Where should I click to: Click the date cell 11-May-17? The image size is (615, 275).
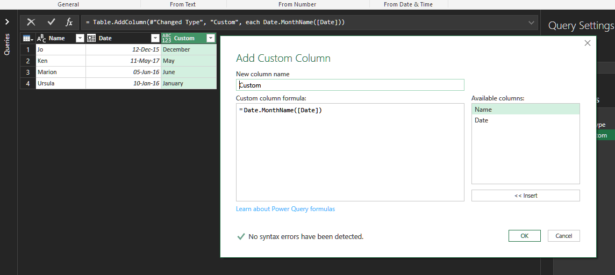123,61
